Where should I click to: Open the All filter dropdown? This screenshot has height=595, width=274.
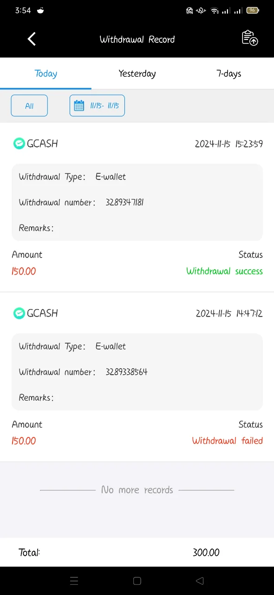(29, 106)
